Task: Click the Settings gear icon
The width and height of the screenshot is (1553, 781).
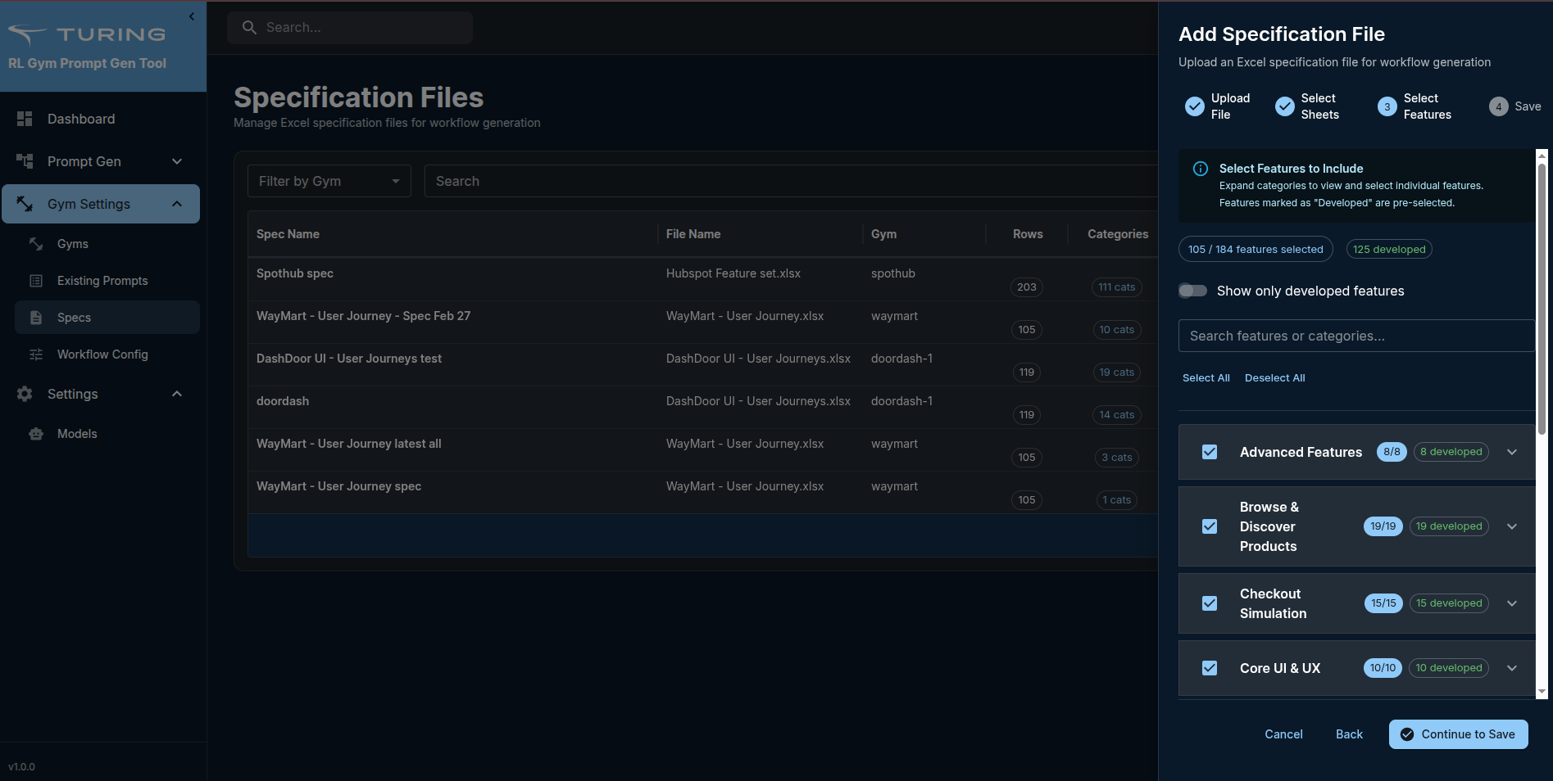Action: point(25,394)
